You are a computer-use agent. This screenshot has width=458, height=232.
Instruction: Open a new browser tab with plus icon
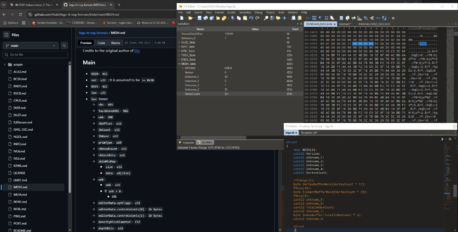click(119, 5)
